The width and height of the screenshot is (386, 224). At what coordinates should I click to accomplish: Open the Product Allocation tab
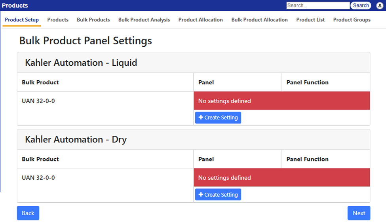(200, 20)
